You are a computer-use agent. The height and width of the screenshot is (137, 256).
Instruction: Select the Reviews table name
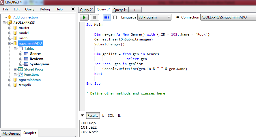point(37,59)
